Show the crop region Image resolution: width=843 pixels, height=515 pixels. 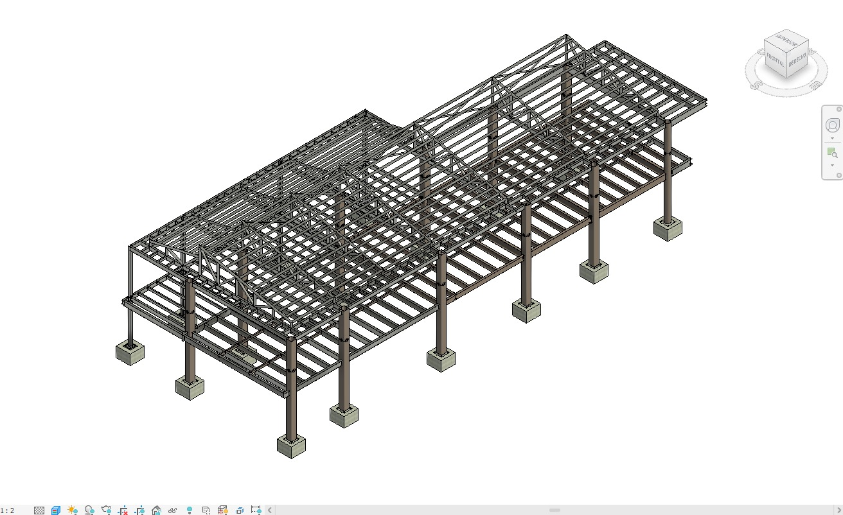click(139, 509)
